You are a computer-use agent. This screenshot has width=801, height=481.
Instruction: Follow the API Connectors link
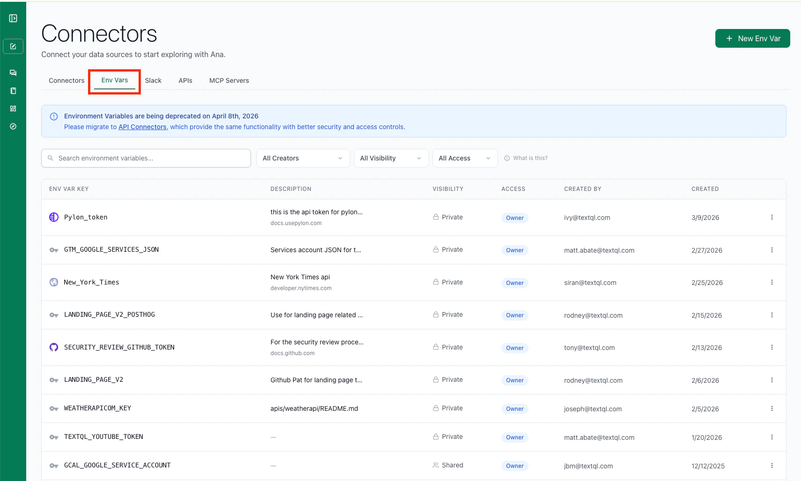coord(142,127)
